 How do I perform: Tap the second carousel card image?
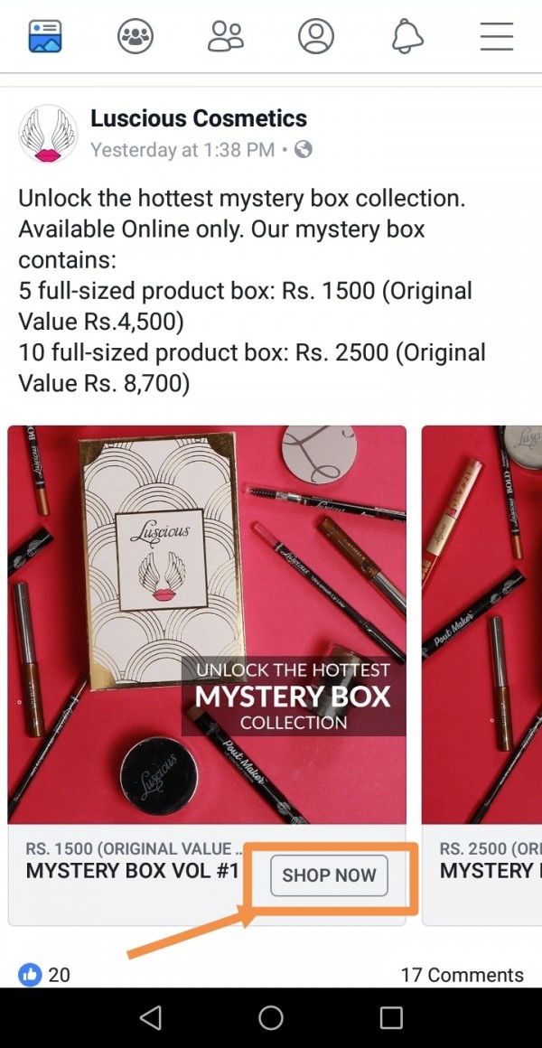pos(481,624)
